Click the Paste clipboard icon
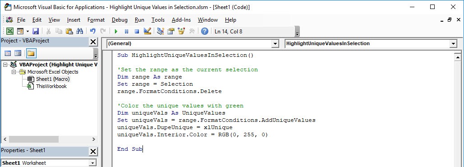464x167 pixels. 69,32
